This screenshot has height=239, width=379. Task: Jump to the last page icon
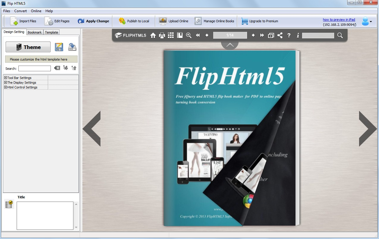[262, 36]
